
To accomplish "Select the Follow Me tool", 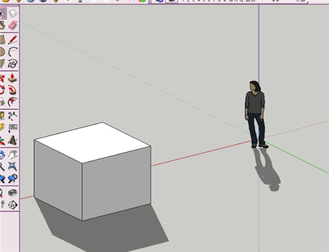I will [13, 90].
